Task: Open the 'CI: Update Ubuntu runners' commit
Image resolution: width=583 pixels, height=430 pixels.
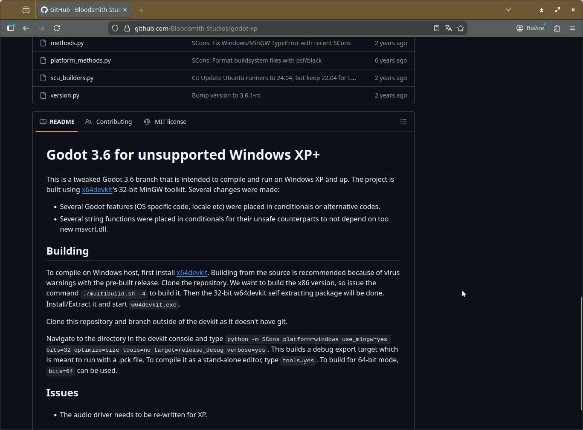Action: (274, 78)
